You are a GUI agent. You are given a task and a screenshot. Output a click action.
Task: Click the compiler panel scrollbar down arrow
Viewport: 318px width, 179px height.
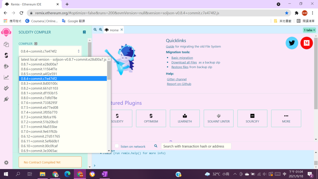[90, 167]
